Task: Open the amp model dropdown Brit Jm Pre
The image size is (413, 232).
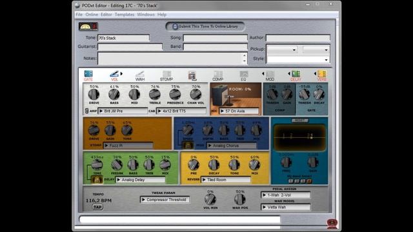Action: click(x=123, y=111)
